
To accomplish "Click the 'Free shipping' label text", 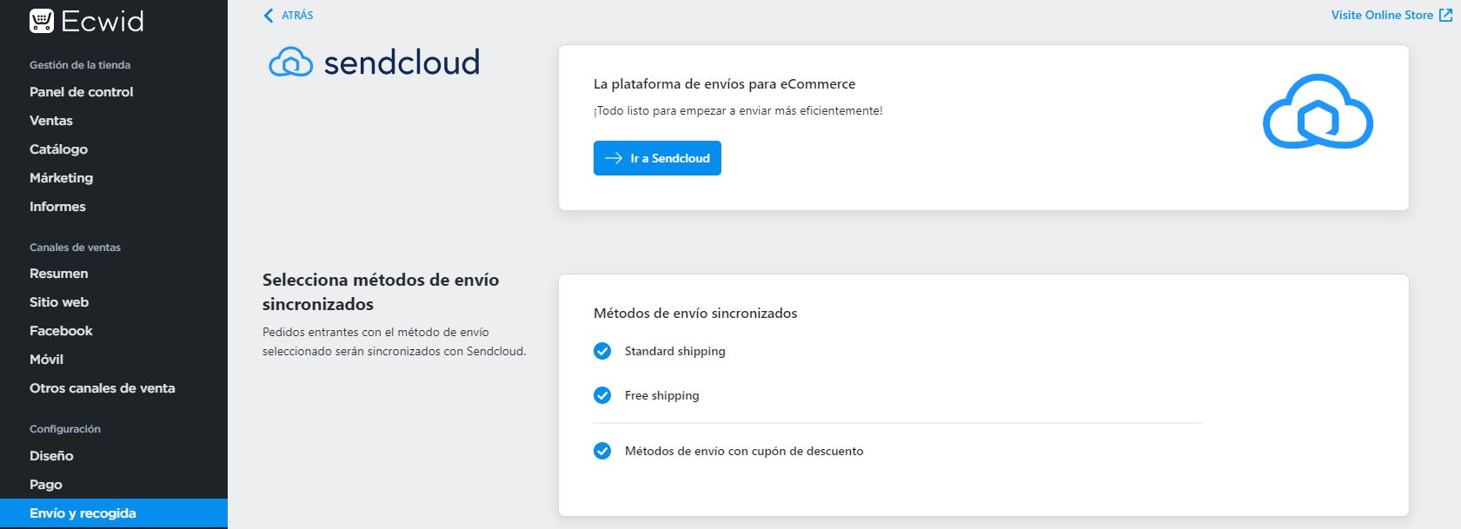I will pos(662,395).
